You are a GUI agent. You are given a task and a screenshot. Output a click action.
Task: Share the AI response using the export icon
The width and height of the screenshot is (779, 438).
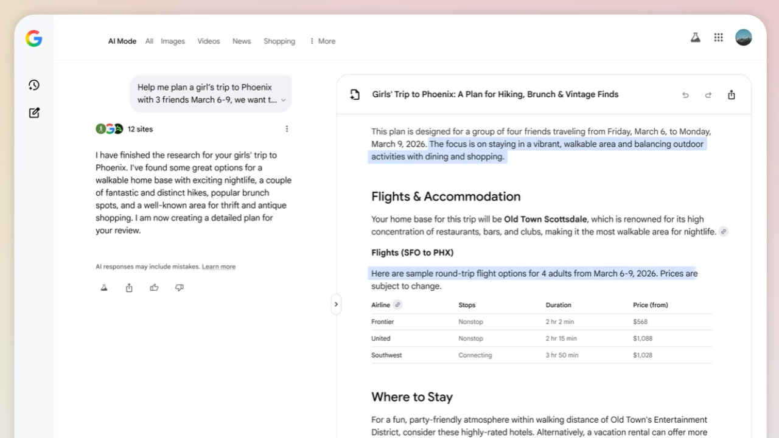pos(128,287)
